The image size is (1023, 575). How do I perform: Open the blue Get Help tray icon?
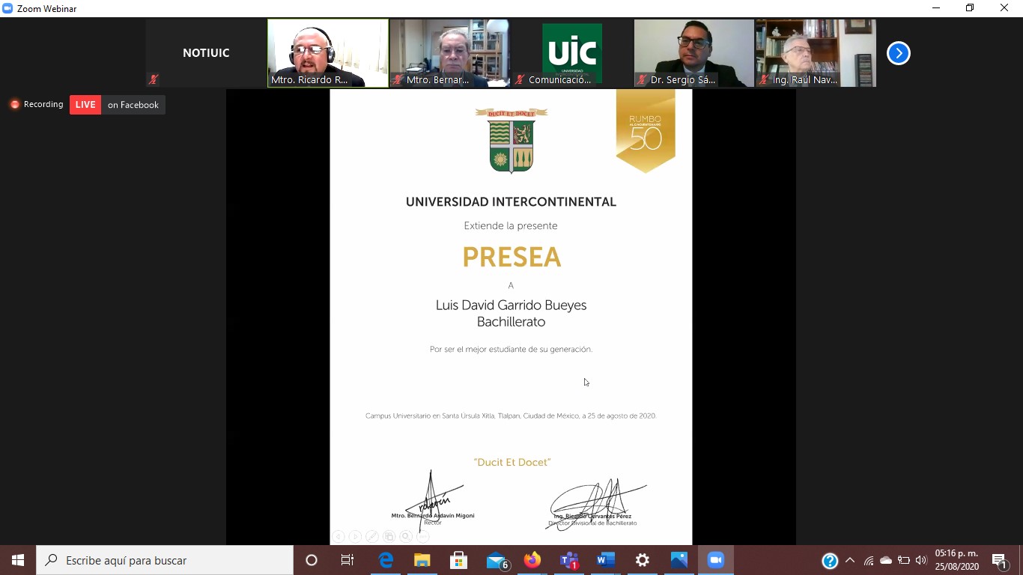[x=830, y=560]
